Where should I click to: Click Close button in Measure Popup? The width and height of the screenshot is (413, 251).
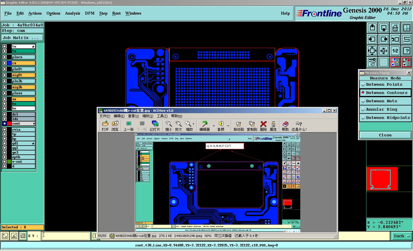pos(385,135)
